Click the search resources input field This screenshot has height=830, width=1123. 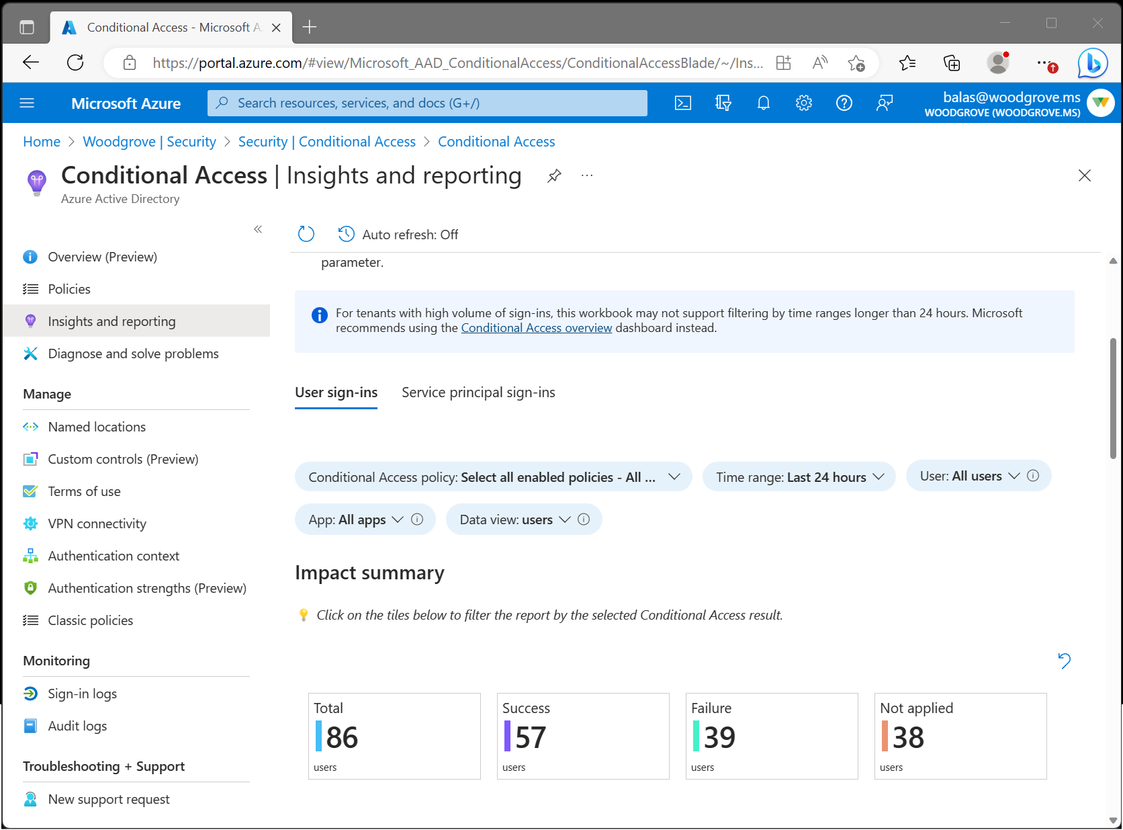(x=426, y=103)
